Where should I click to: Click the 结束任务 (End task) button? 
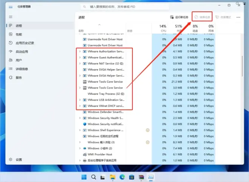[202, 17]
